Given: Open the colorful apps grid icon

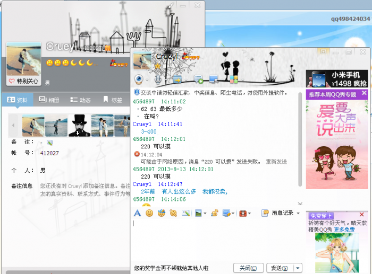Looking at the screenshot, I should (234, 79).
